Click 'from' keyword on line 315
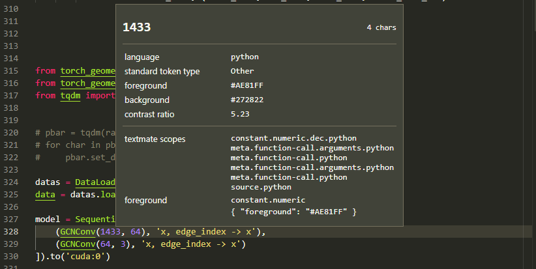536x269 pixels. click(x=45, y=70)
